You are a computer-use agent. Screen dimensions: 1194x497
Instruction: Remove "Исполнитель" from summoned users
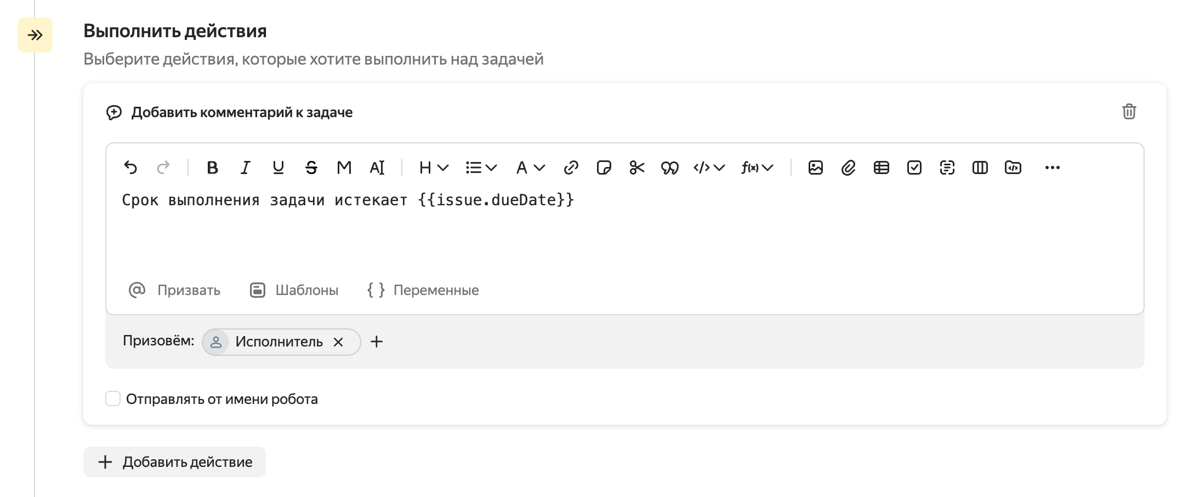[338, 342]
